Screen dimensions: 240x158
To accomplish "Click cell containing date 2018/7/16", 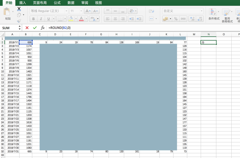I will point(12,97).
